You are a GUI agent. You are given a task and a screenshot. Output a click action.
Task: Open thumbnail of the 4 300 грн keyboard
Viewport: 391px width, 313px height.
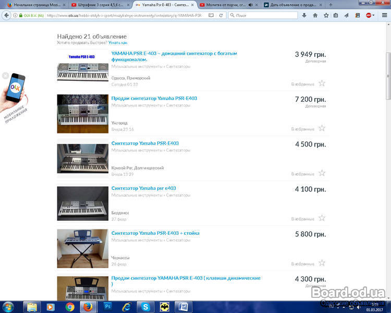(x=82, y=288)
